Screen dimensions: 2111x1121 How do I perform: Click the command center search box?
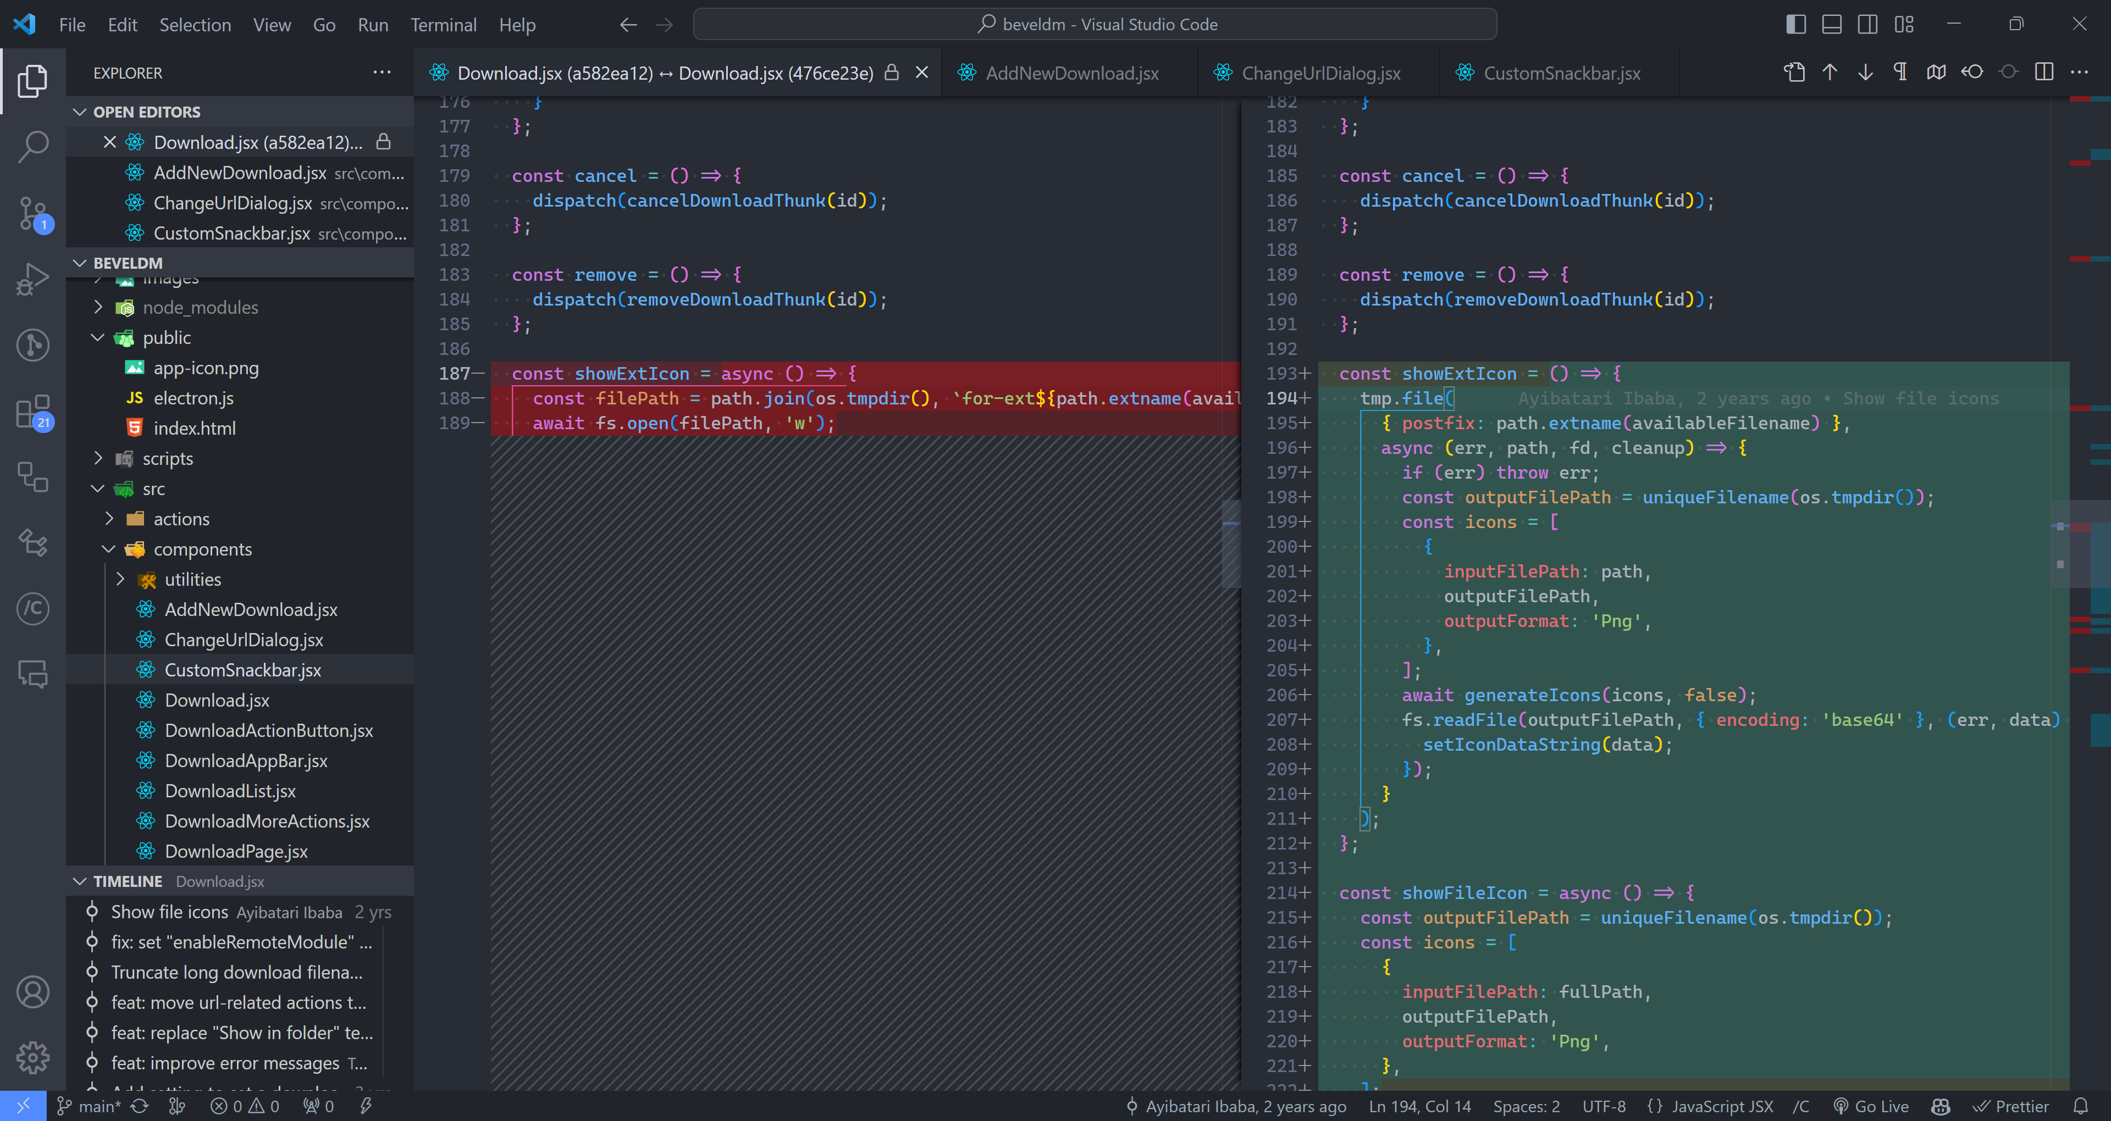[1094, 25]
